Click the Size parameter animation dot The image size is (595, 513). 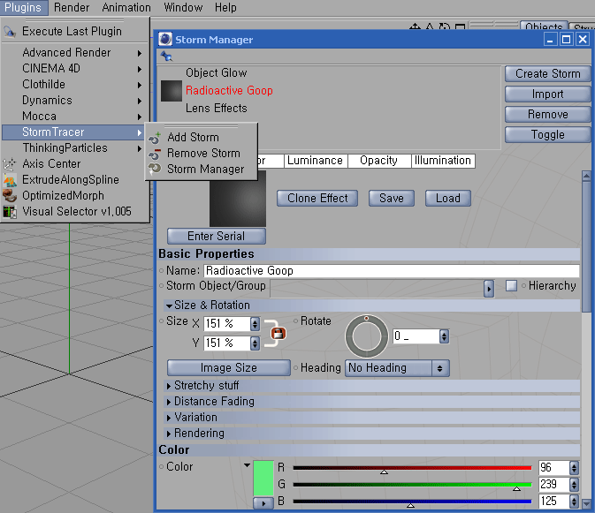tap(161, 321)
